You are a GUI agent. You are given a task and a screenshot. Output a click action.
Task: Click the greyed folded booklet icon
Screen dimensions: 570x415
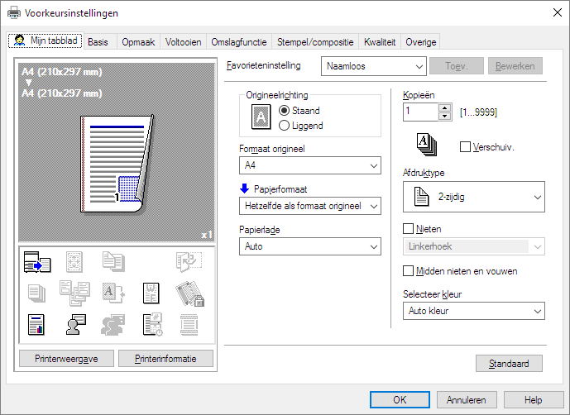[x=189, y=261]
